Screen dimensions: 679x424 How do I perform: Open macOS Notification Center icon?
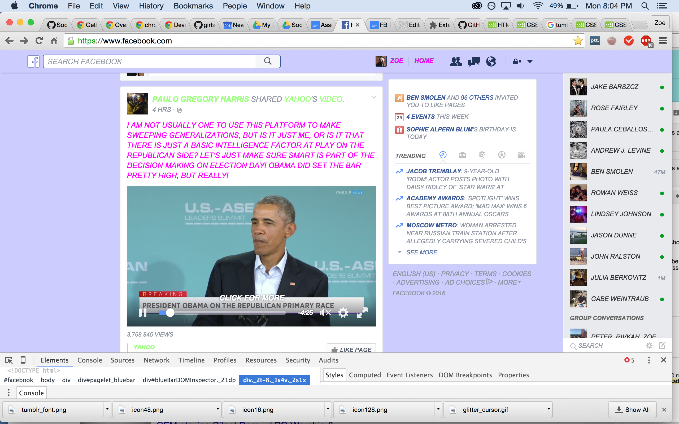pyautogui.click(x=661, y=6)
